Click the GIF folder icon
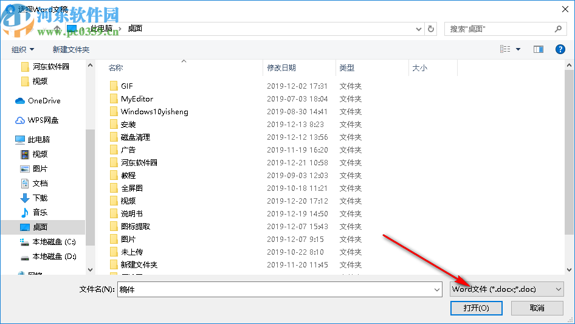Screen dimensions: 575x324 (114, 86)
